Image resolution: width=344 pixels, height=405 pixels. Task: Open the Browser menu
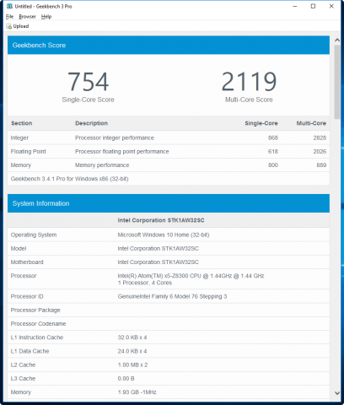click(27, 17)
